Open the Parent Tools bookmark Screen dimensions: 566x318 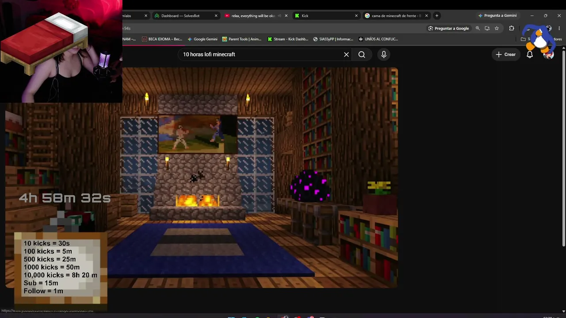pyautogui.click(x=242, y=39)
